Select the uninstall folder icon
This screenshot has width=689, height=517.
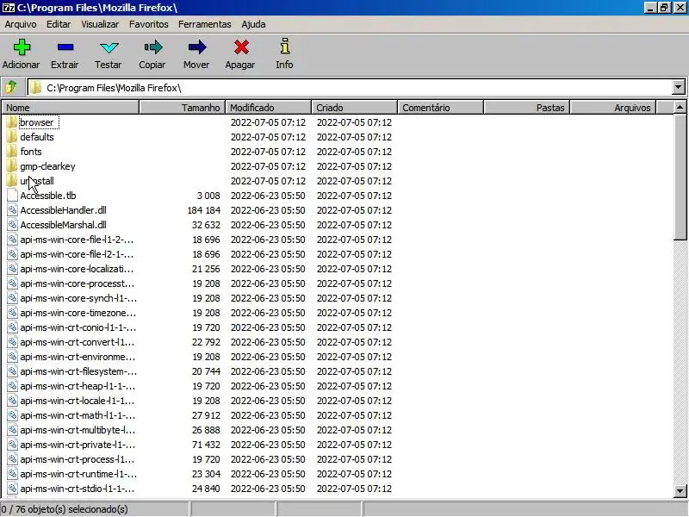[12, 181]
